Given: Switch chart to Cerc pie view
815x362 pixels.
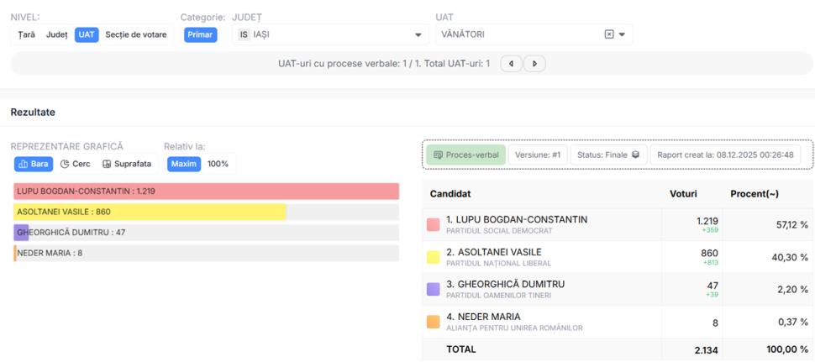Looking at the screenshot, I should pos(76,164).
